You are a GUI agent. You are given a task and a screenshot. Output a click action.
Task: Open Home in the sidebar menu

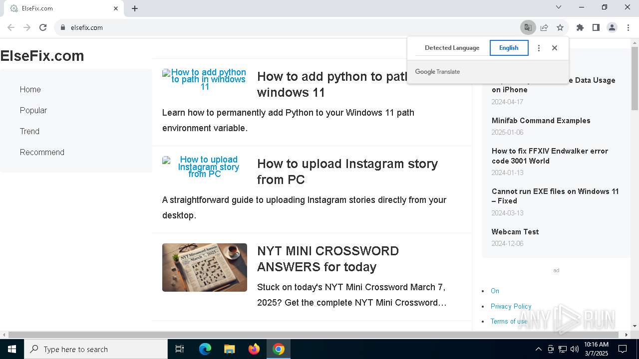(30, 90)
